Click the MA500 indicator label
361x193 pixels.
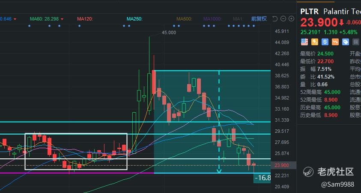184,19
